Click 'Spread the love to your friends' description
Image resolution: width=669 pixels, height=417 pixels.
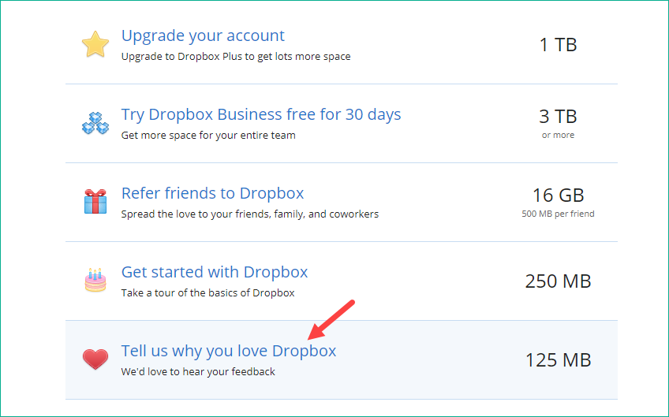250,214
